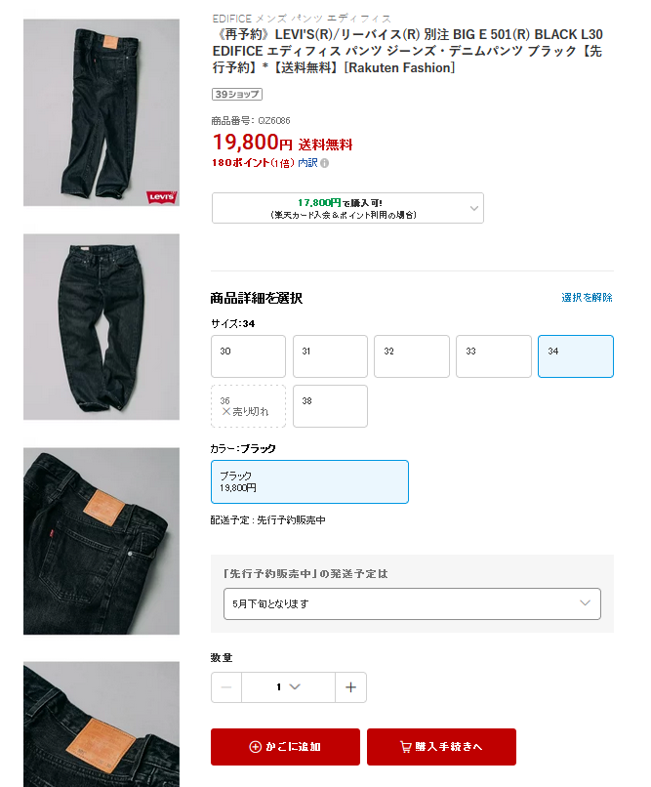Select size 38

[x=330, y=406]
